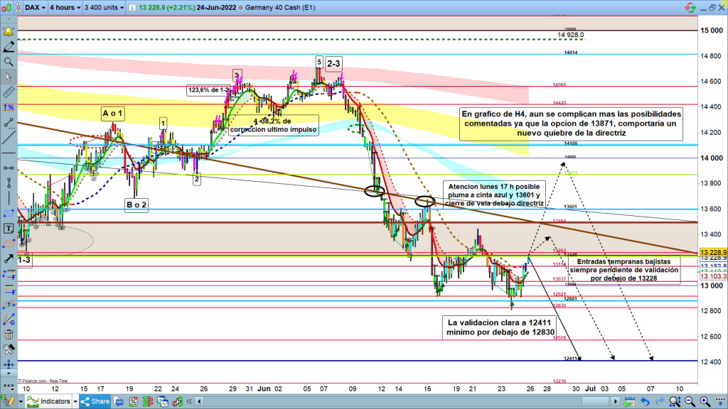Open the dropdown arrow next to Indicators
728x409 pixels.
(75, 402)
